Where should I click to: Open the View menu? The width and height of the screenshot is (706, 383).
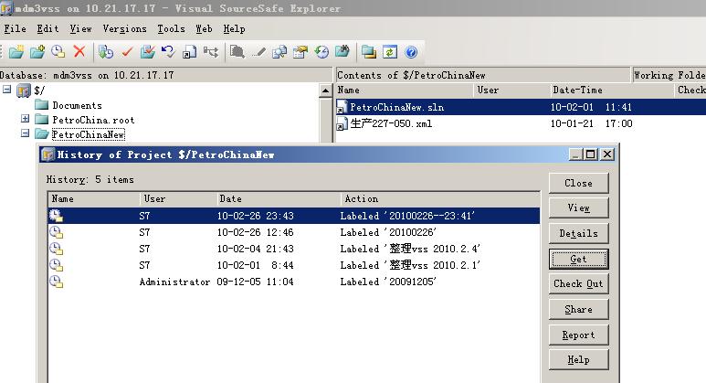tap(80, 29)
